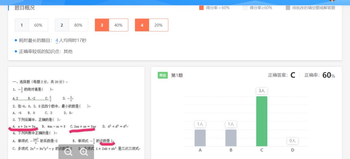Open question 4 with 20% score
The width and height of the screenshot is (350, 159).
point(151,25)
